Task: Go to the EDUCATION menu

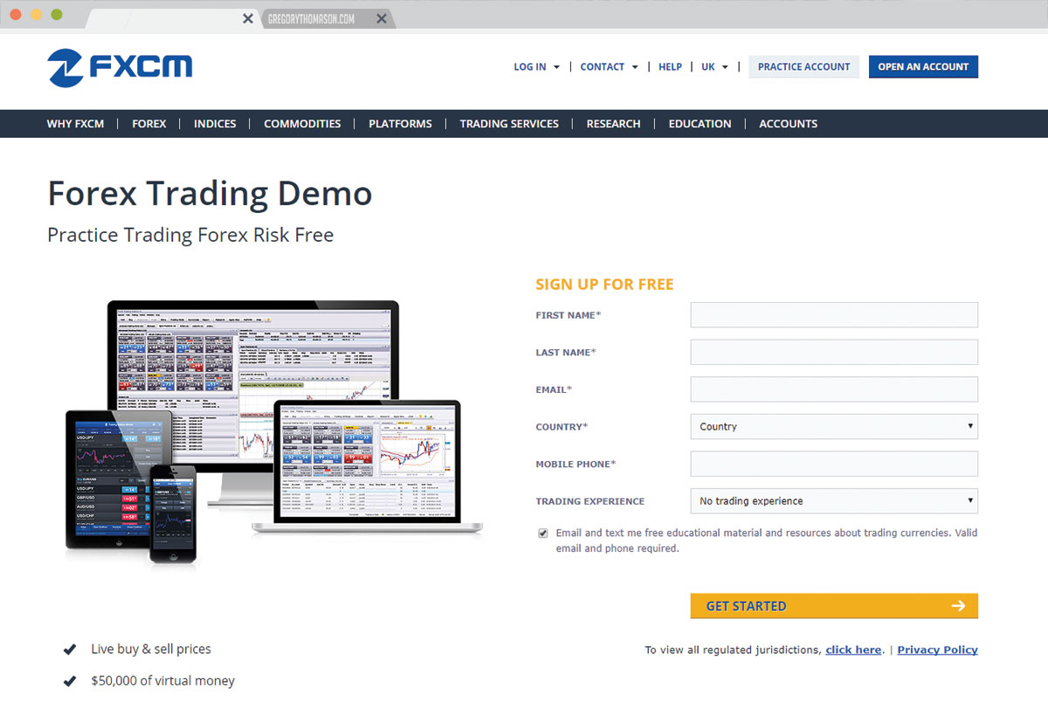Action: click(x=700, y=124)
